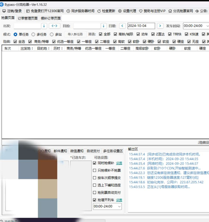
Task: Click the date field 2024-10-04
Action: point(141,26)
